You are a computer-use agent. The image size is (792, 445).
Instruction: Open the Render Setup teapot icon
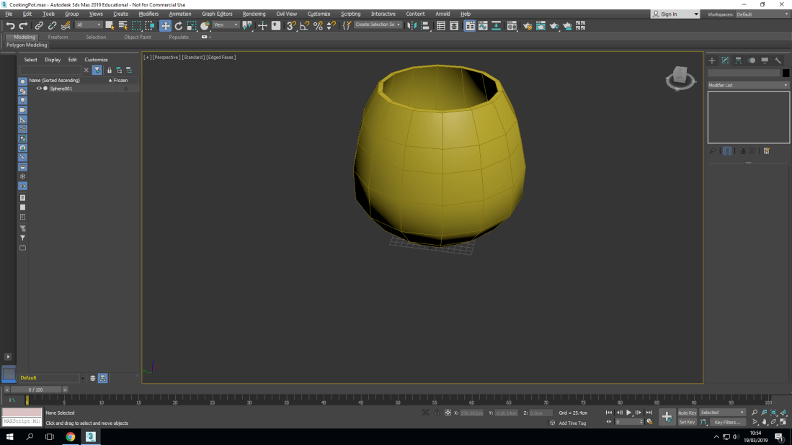pos(528,26)
